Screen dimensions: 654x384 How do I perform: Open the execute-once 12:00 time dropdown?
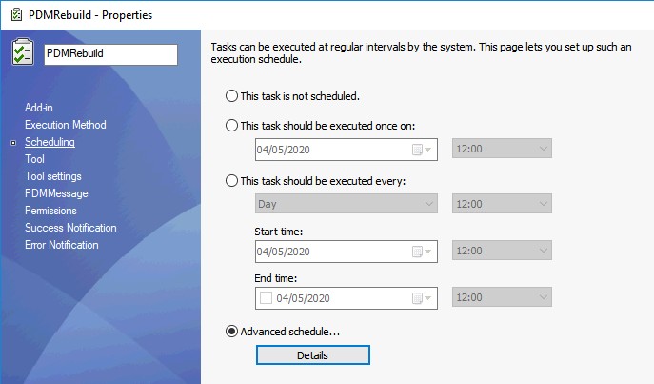point(501,150)
